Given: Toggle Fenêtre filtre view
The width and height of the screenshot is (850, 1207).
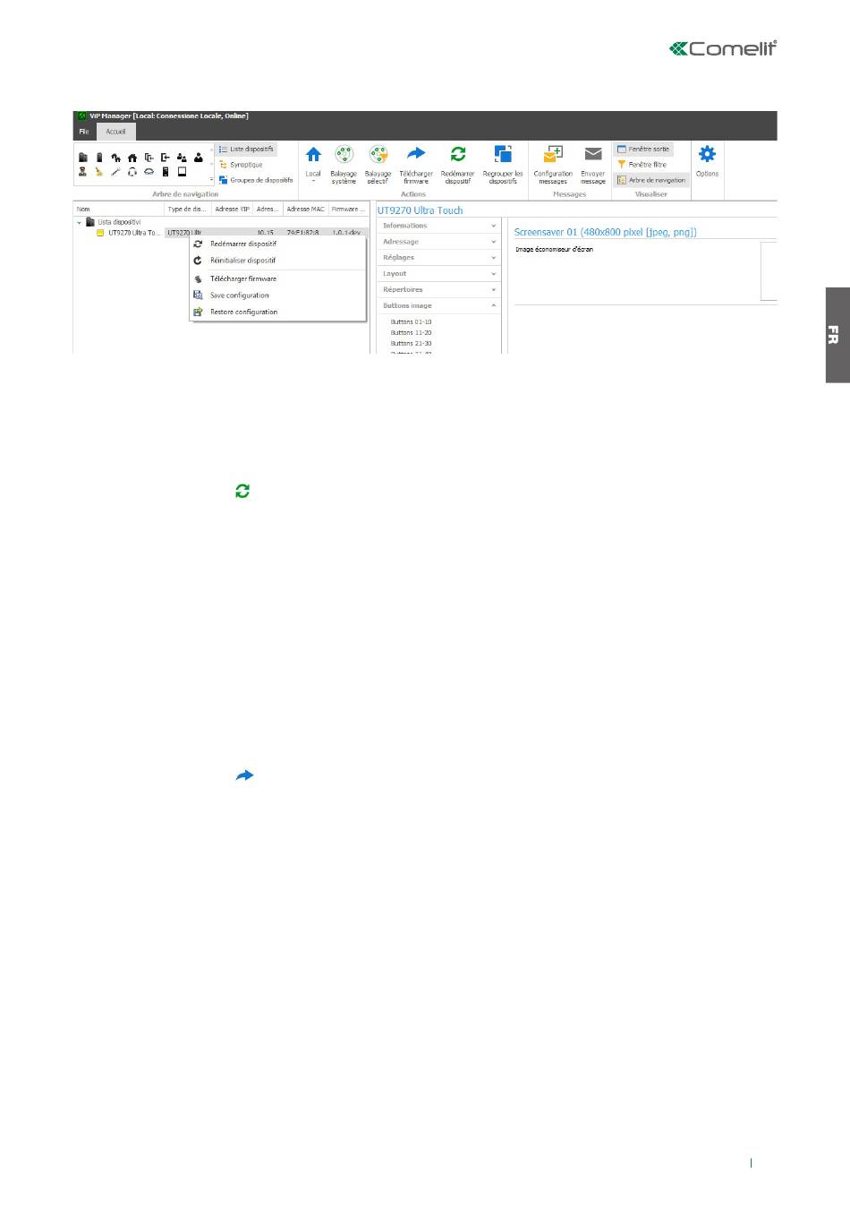Looking at the screenshot, I should [x=641, y=165].
